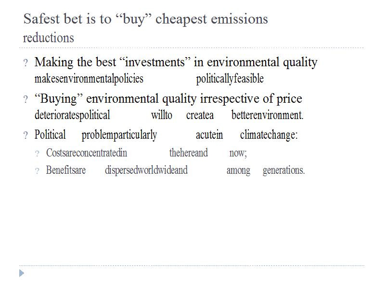The height and width of the screenshot is (288, 385).
Task: Click the text "makesenvironmentalpolicies"
Action: coord(89,79)
